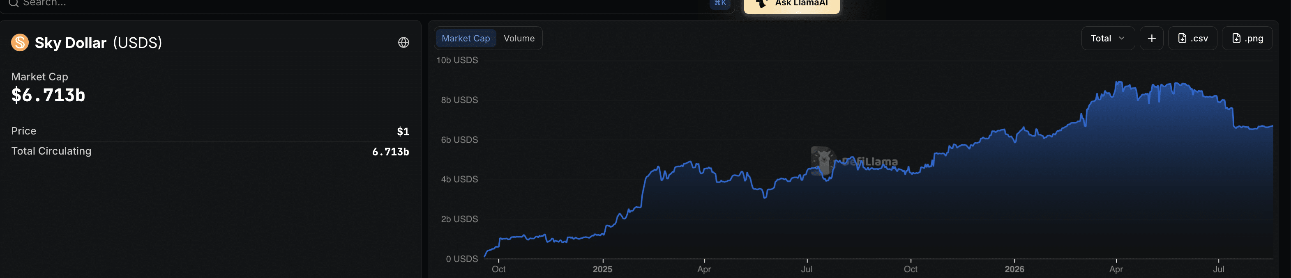Open the globe website icon
This screenshot has width=1291, height=278.
tap(403, 43)
